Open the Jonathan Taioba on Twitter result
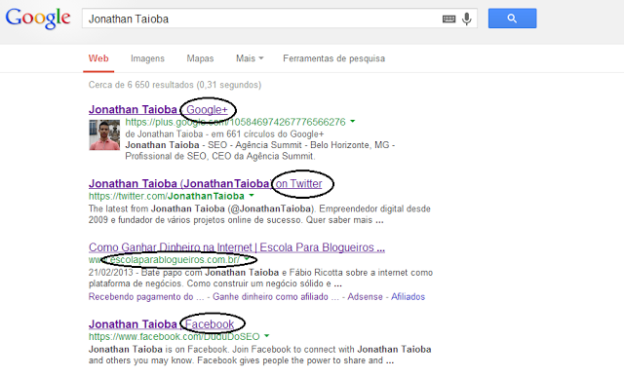 click(x=206, y=183)
